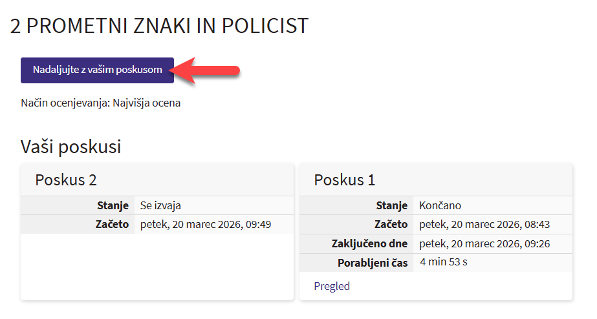Click the Porabljeni čas label

pyautogui.click(x=373, y=263)
